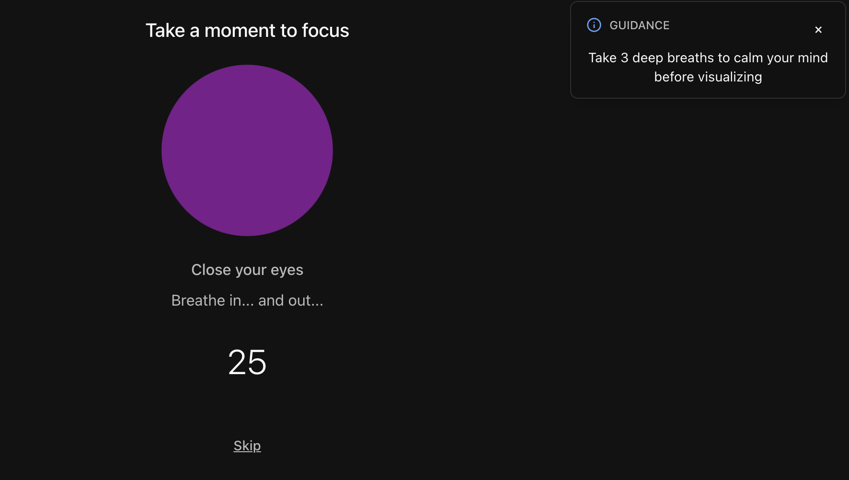The height and width of the screenshot is (480, 849).
Task: Select the countdown number 25
Action: pos(247,362)
